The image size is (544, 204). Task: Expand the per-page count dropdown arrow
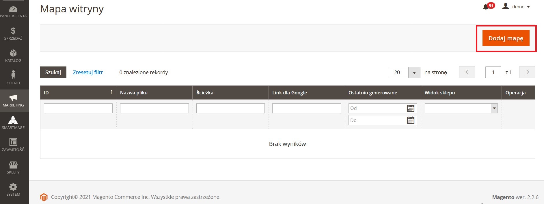tap(414, 73)
